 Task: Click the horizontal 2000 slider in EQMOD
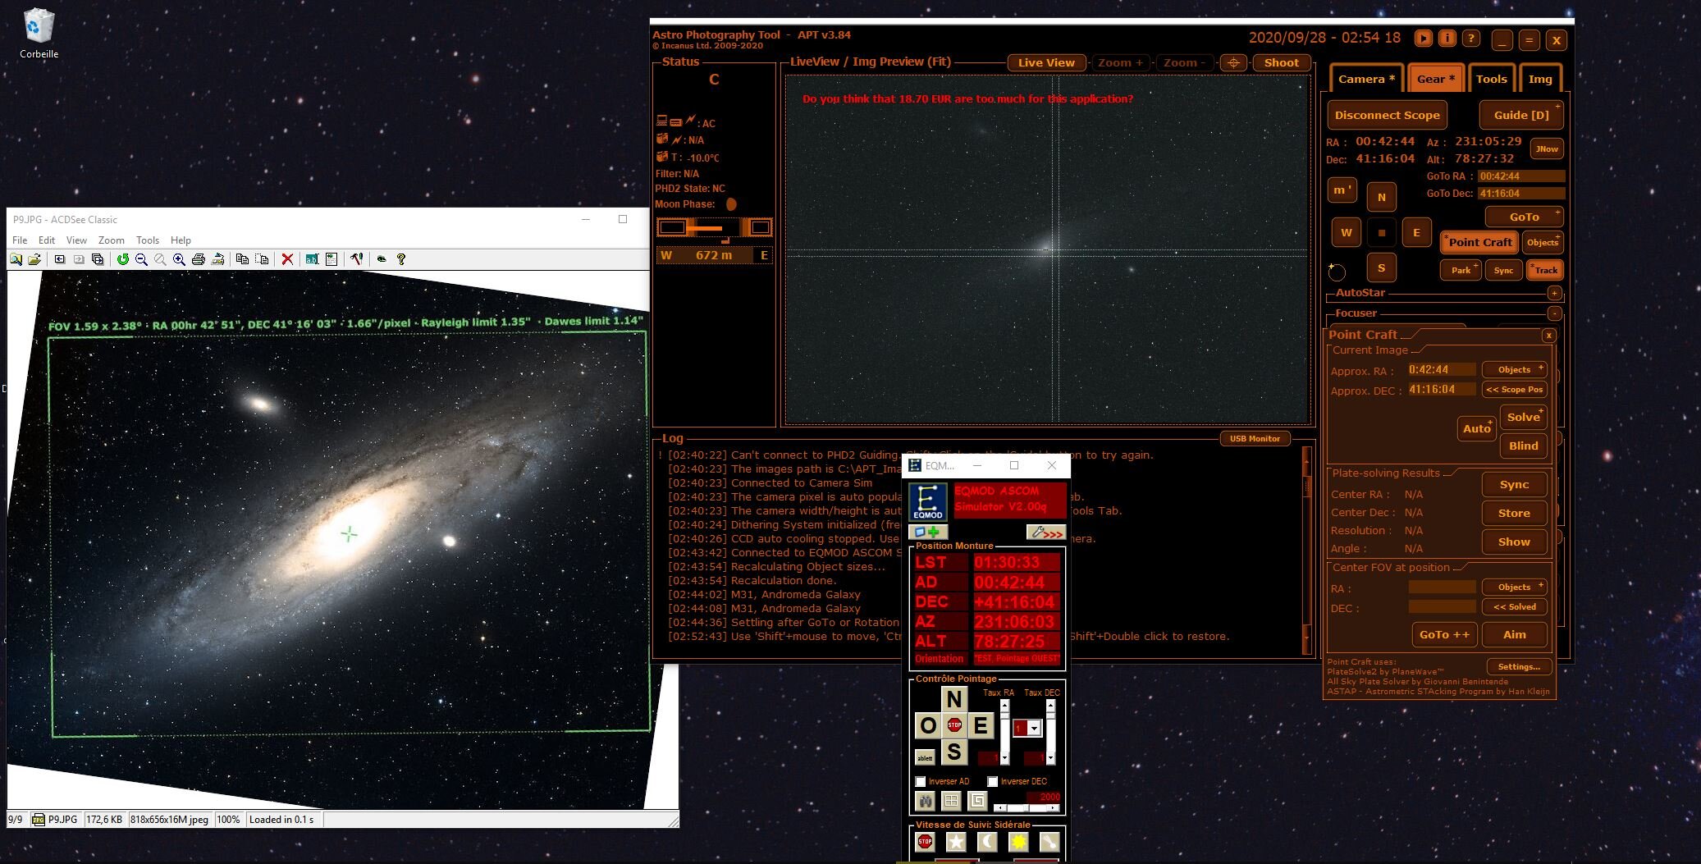point(1027,808)
